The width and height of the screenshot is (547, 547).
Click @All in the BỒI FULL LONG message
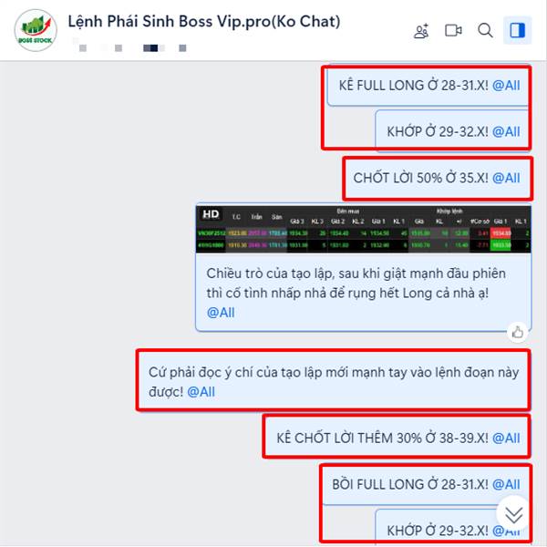point(506,485)
